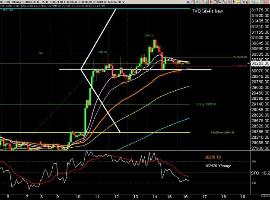This screenshot has width=270, height=200.
Task: Click the orange pencil toolbar icon
Action: (202, 2)
